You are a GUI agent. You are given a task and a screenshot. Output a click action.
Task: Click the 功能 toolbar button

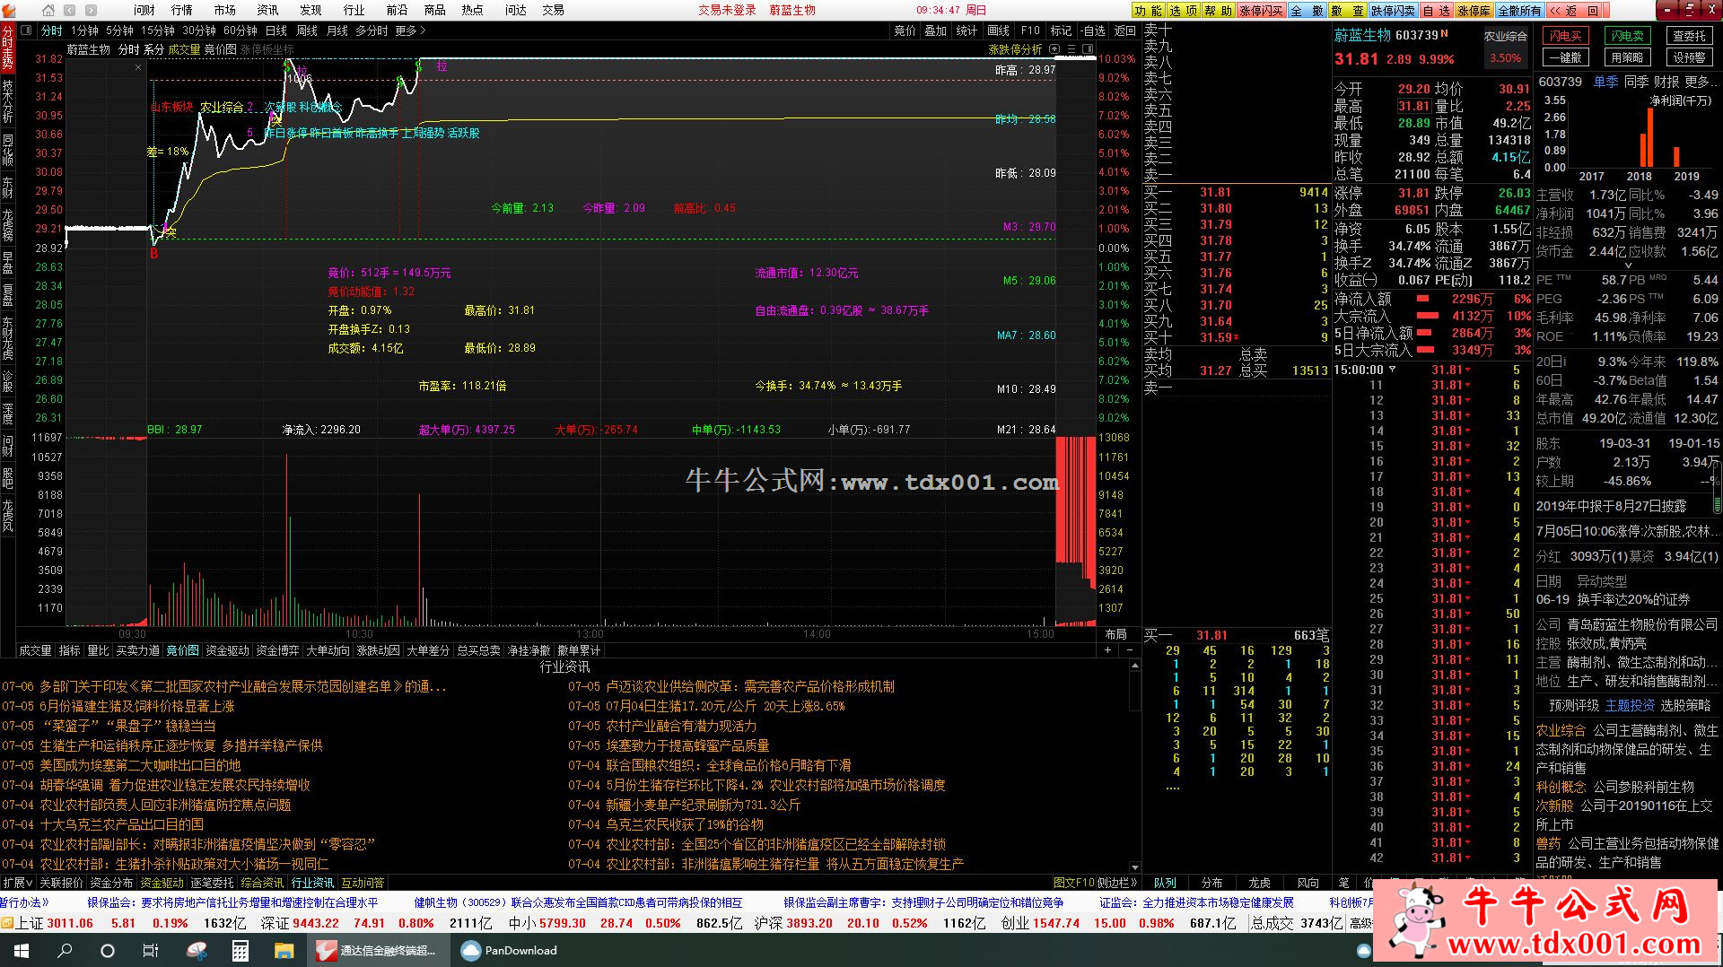coord(1148,10)
